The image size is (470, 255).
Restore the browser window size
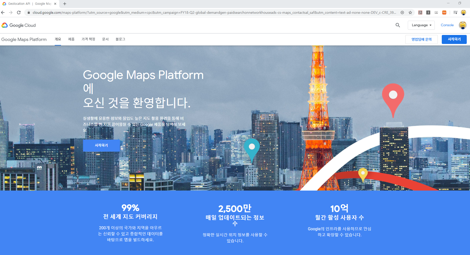point(460,3)
